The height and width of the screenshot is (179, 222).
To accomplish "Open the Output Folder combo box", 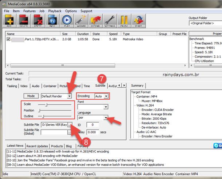I will [x=205, y=23].
